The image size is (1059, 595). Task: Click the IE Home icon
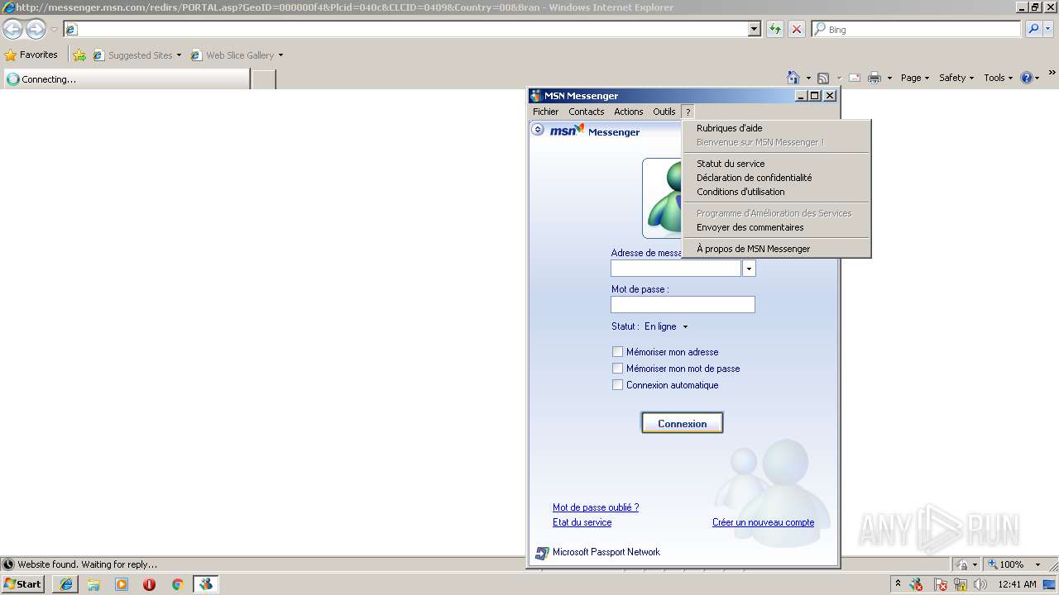[x=793, y=78]
